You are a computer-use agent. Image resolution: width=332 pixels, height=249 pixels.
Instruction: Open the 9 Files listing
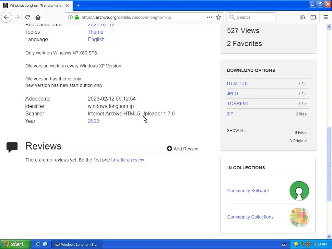(301, 132)
